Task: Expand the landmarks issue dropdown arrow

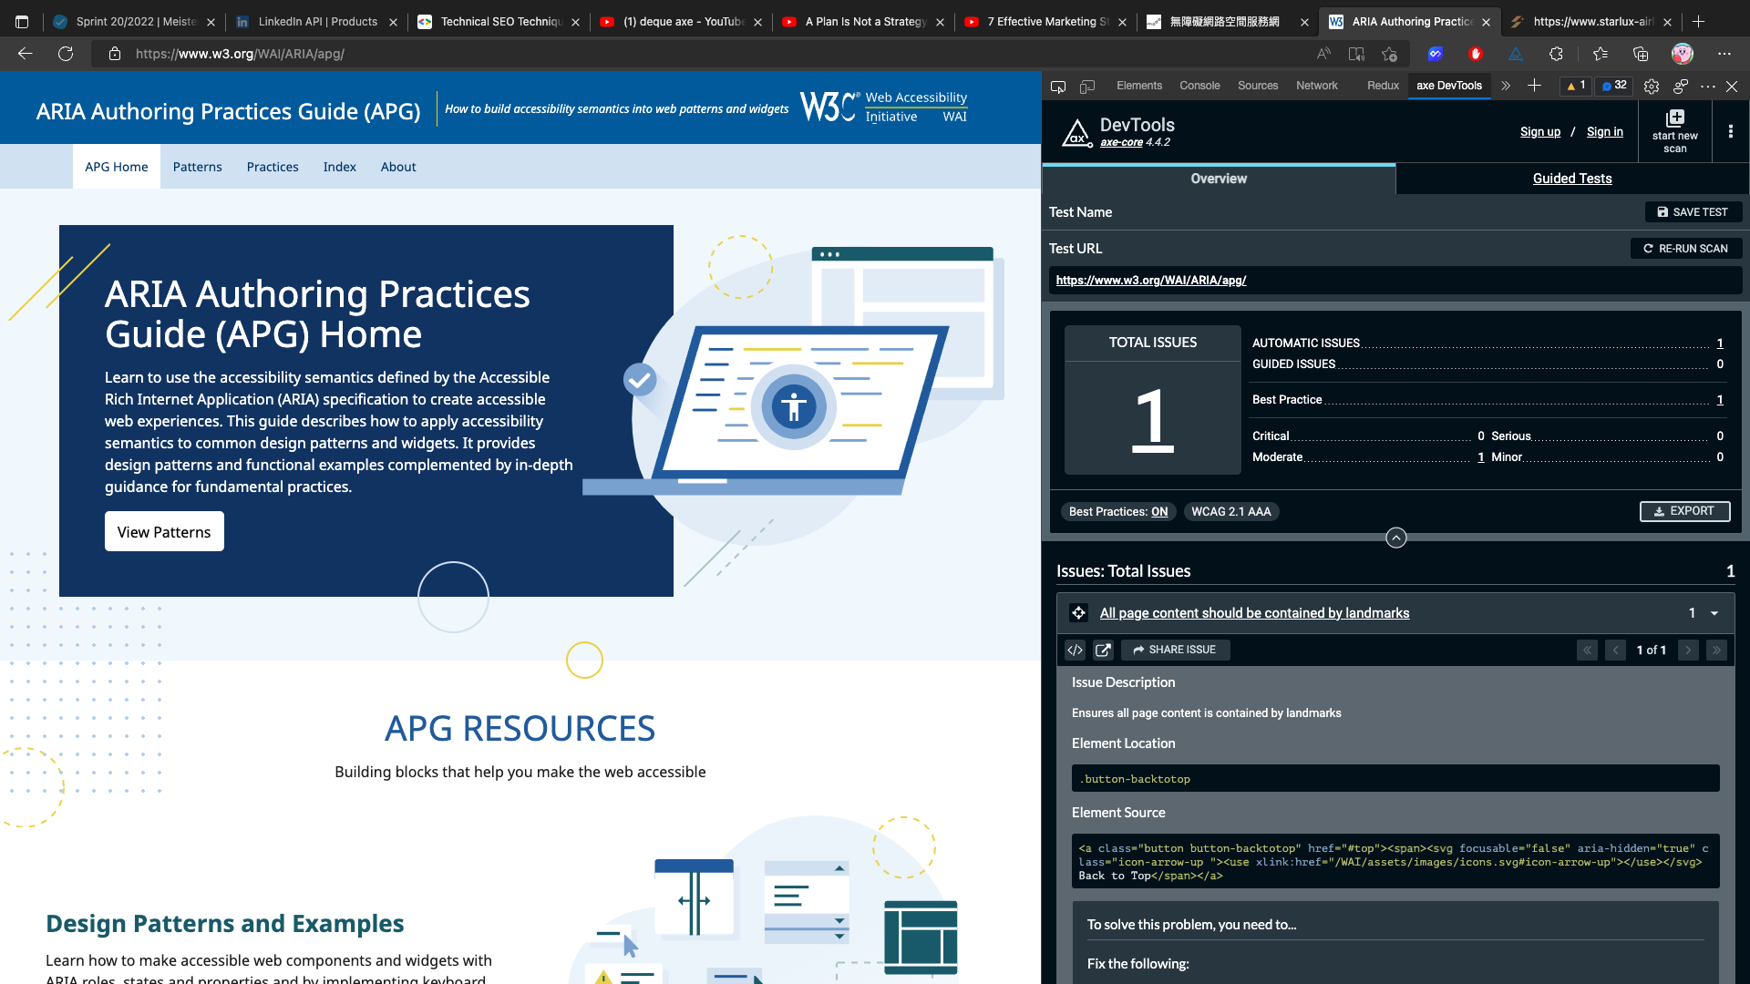Action: pyautogui.click(x=1714, y=613)
